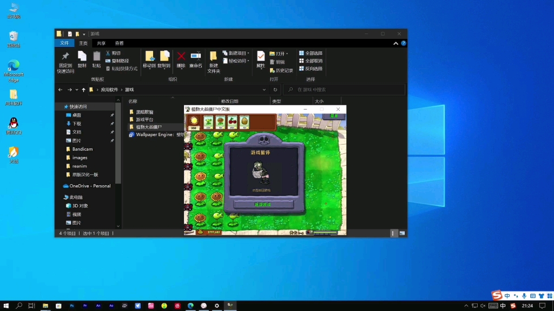Select the Cherry Bomb seed packet
This screenshot has height=311, width=554.
click(x=233, y=122)
